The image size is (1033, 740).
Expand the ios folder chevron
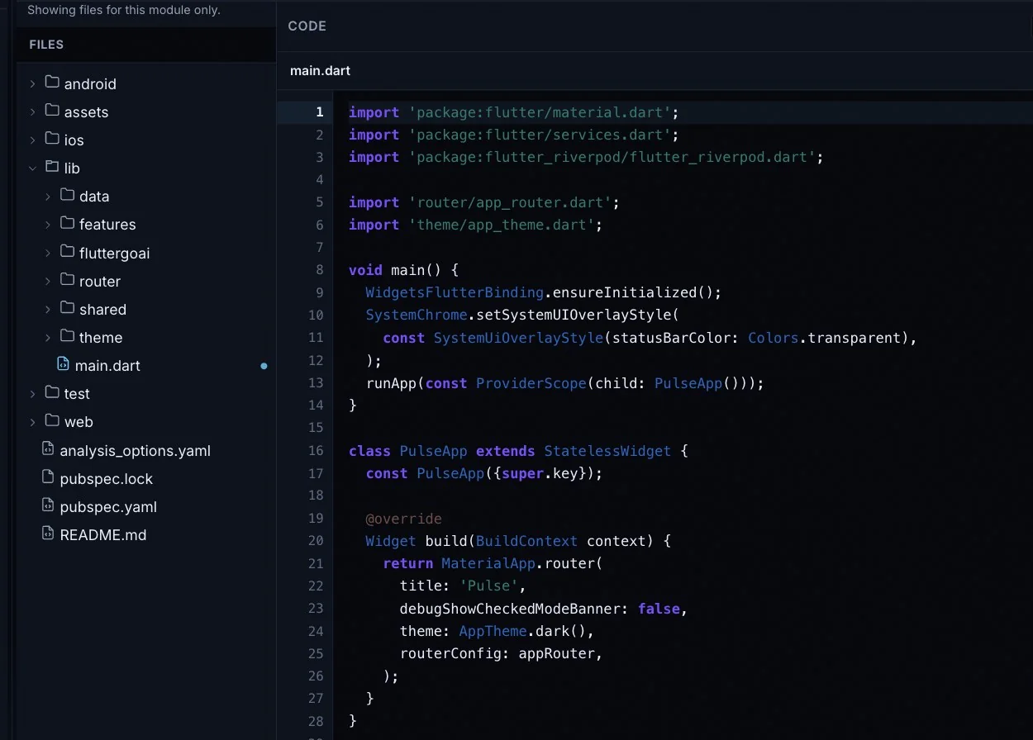pyautogui.click(x=32, y=140)
